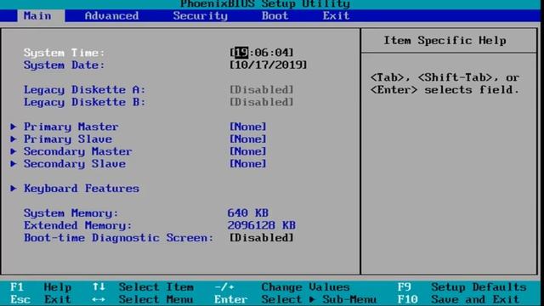Click the Item Specific Help heading
The height and width of the screenshot is (306, 544).
point(445,41)
